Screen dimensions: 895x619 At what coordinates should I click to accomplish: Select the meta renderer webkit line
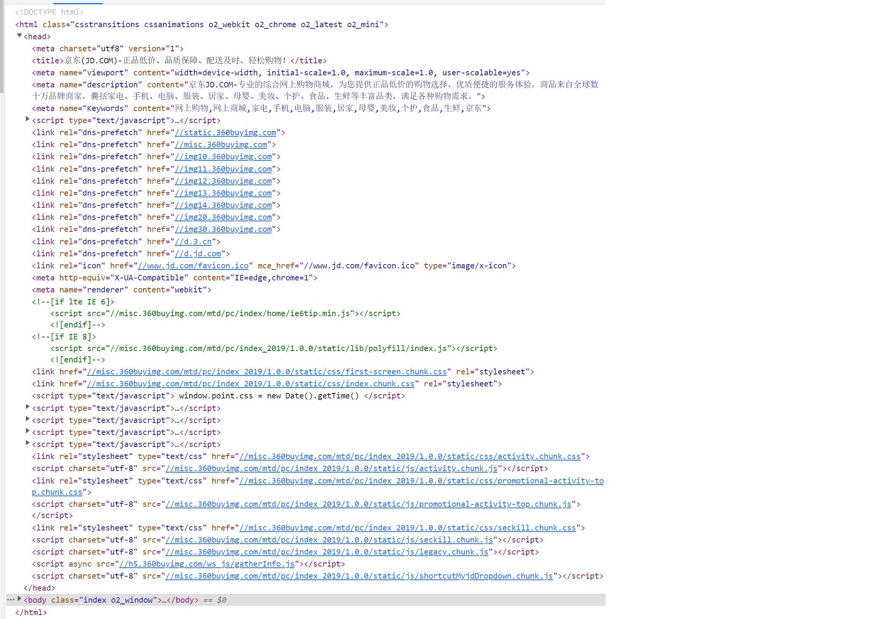[122, 290]
